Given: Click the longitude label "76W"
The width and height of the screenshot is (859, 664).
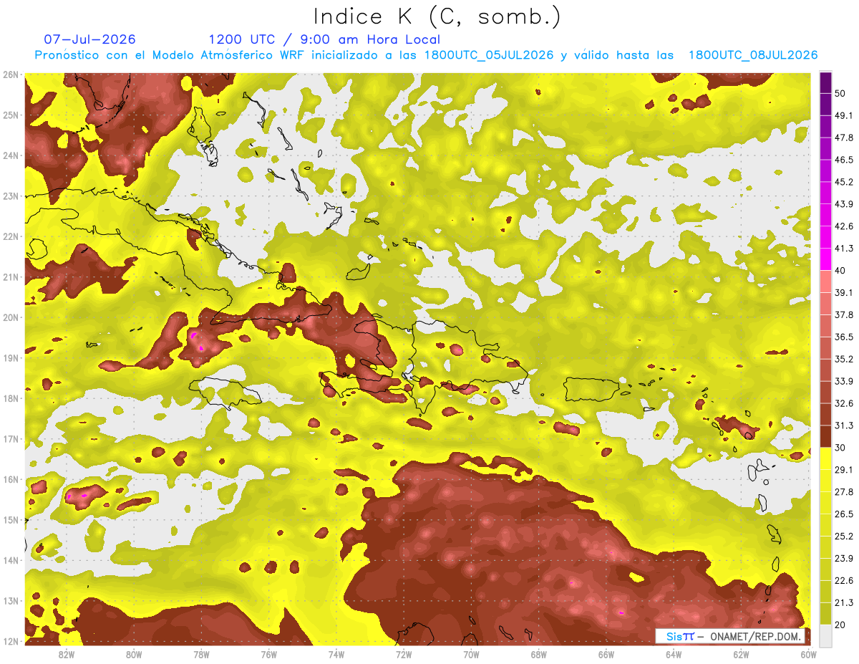Looking at the screenshot, I should pyautogui.click(x=268, y=655).
